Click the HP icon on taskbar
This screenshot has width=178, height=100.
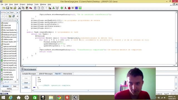click(x=27, y=97)
